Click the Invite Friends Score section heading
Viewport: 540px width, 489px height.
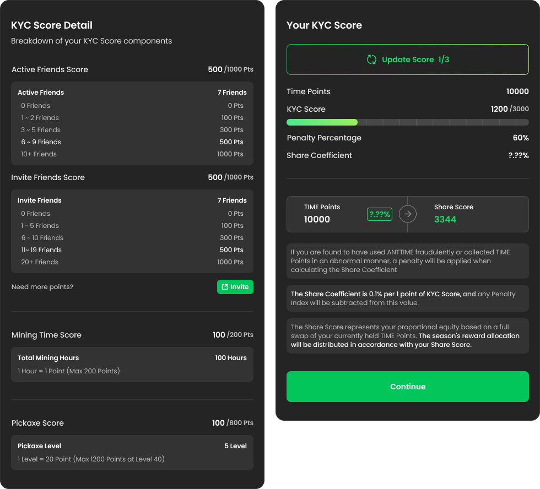(x=48, y=177)
